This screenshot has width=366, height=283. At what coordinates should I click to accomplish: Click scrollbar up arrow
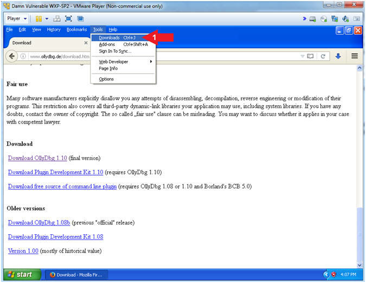pos(359,68)
